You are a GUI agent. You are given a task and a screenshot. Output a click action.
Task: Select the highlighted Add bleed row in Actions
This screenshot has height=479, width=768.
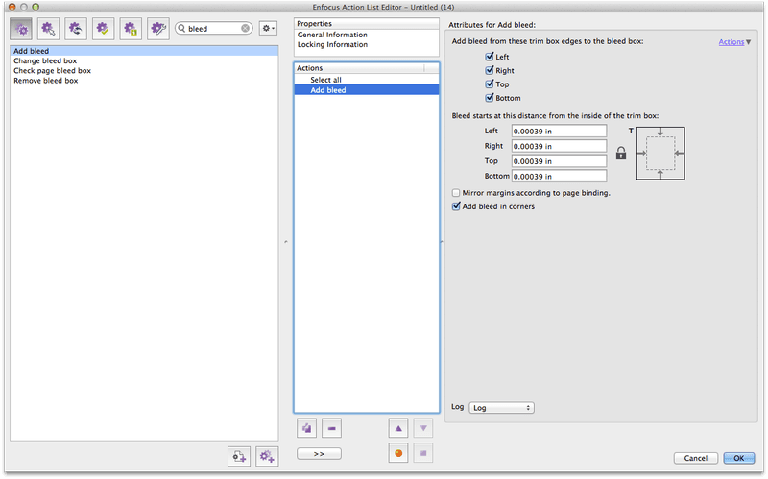click(x=367, y=90)
